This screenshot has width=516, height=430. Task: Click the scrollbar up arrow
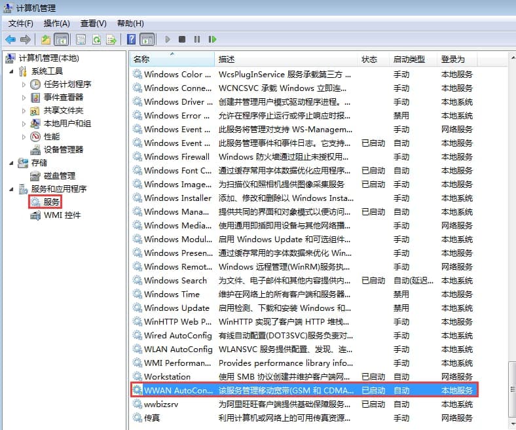513,58
